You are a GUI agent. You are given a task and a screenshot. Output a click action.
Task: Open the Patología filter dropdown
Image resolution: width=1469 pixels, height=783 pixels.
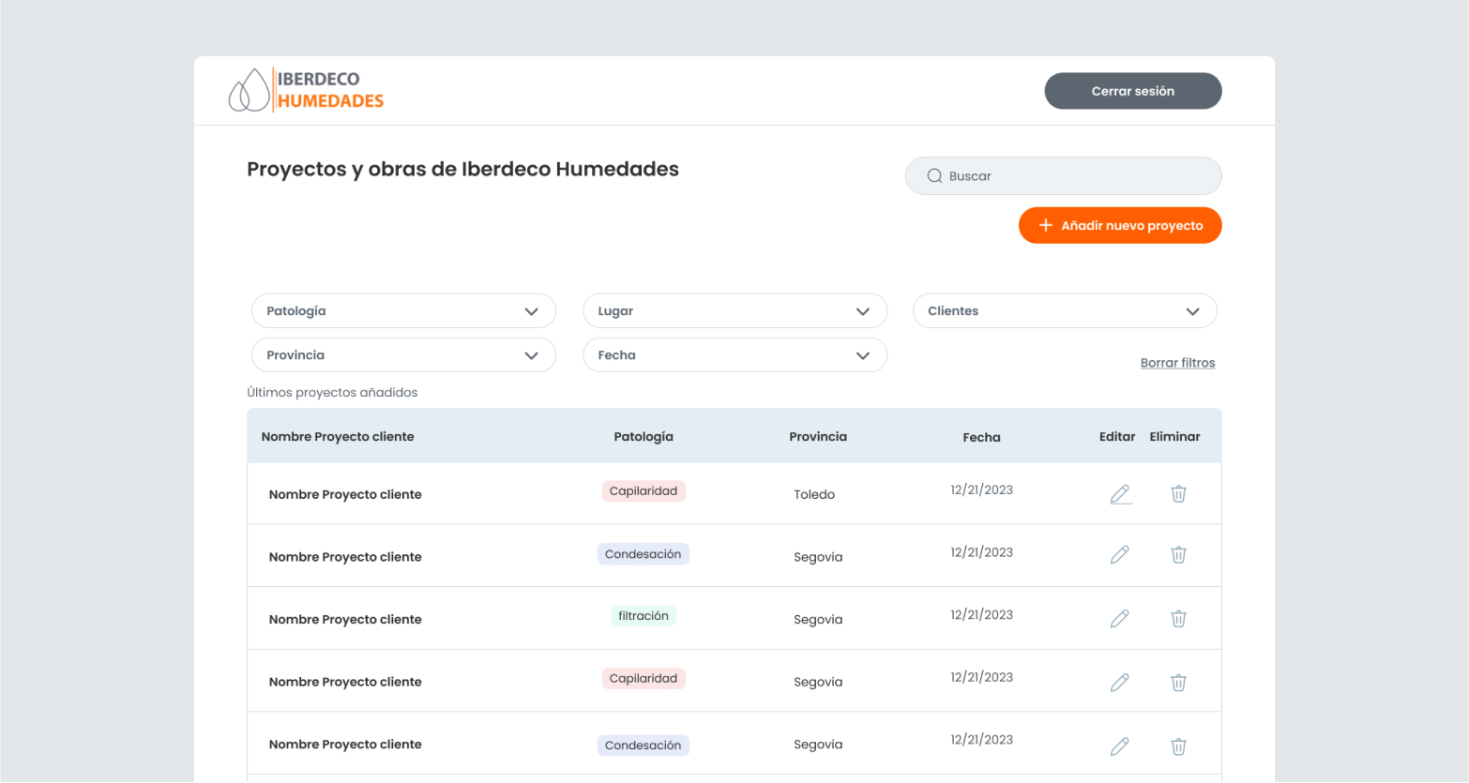click(x=403, y=311)
